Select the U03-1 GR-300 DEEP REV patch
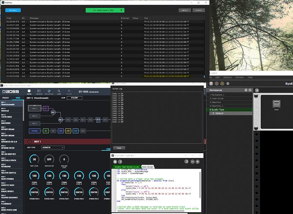The image size is (293, 214). (x=12, y=153)
